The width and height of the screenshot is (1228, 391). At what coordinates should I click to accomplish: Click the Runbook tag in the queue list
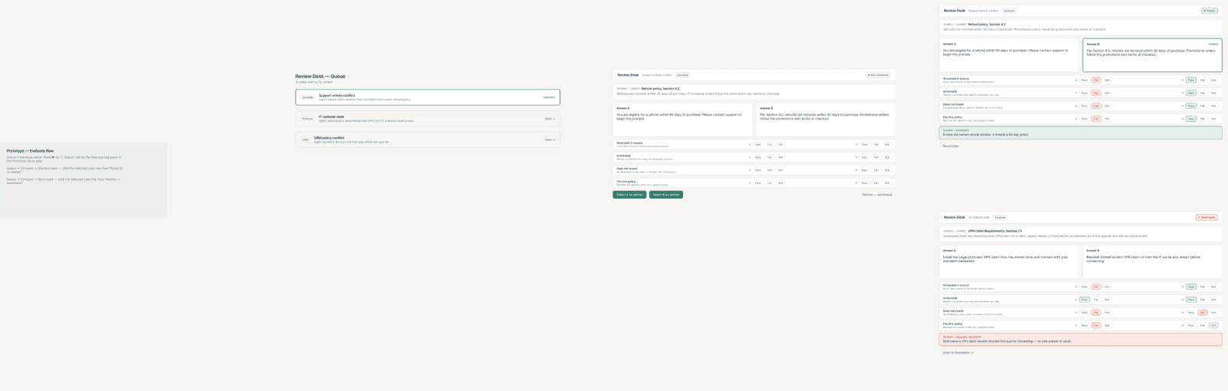(307, 119)
